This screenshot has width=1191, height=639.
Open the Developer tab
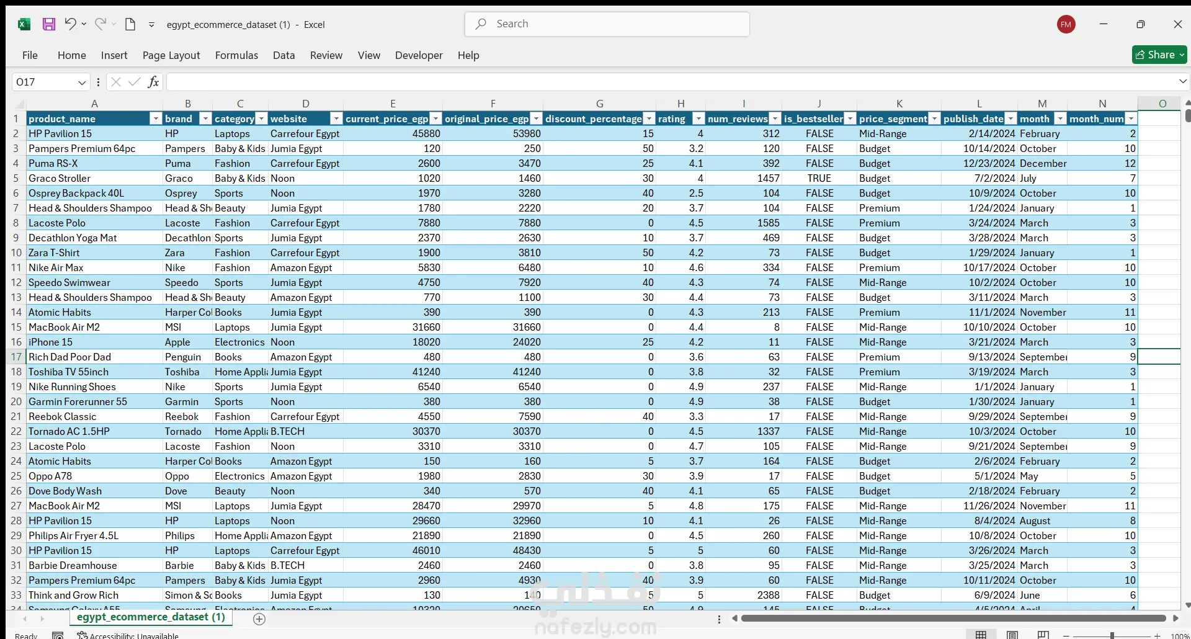pos(419,55)
